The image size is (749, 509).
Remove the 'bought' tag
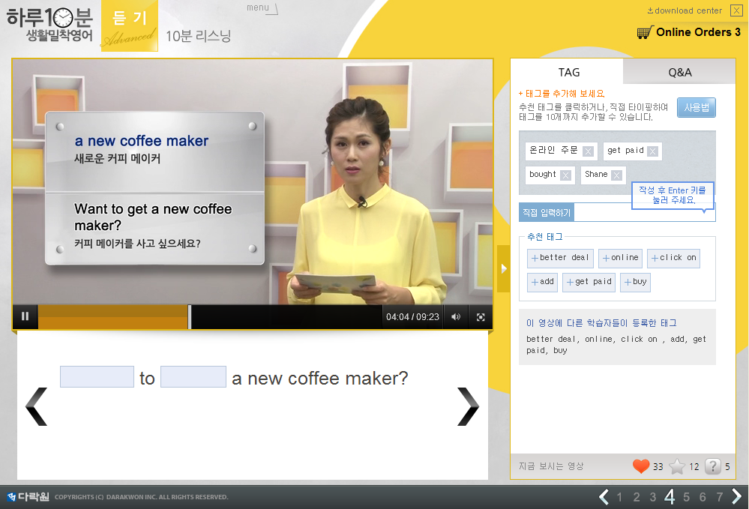point(565,175)
